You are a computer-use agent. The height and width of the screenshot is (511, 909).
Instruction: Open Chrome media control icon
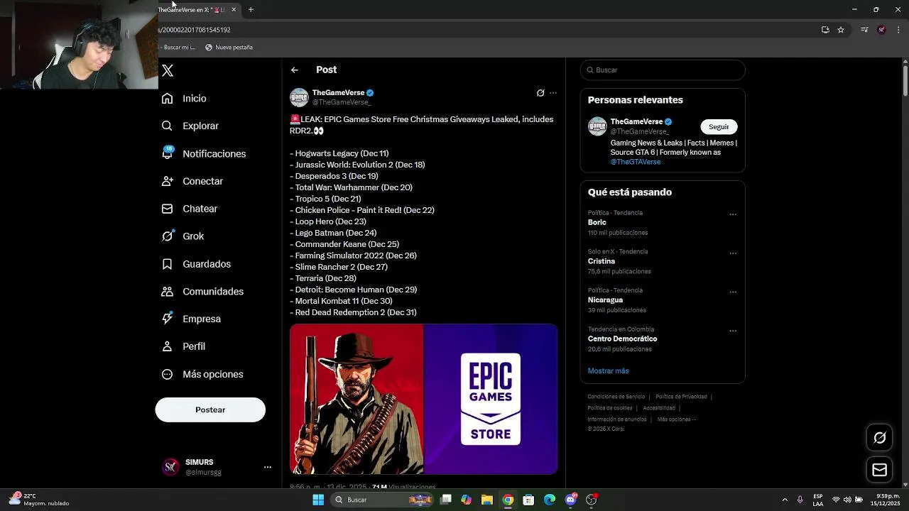[864, 30]
